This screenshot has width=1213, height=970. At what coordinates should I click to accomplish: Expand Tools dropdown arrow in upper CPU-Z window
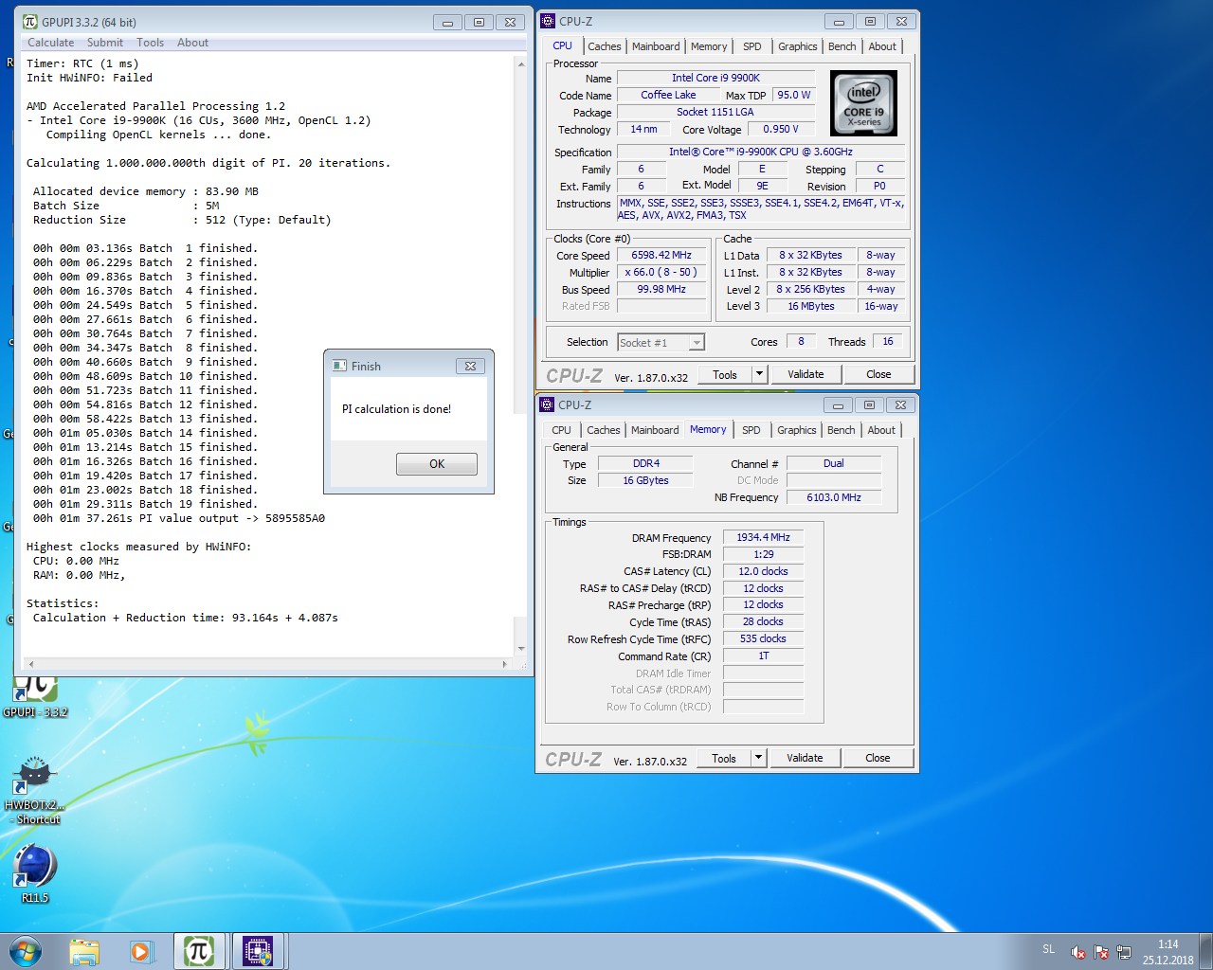click(x=759, y=374)
